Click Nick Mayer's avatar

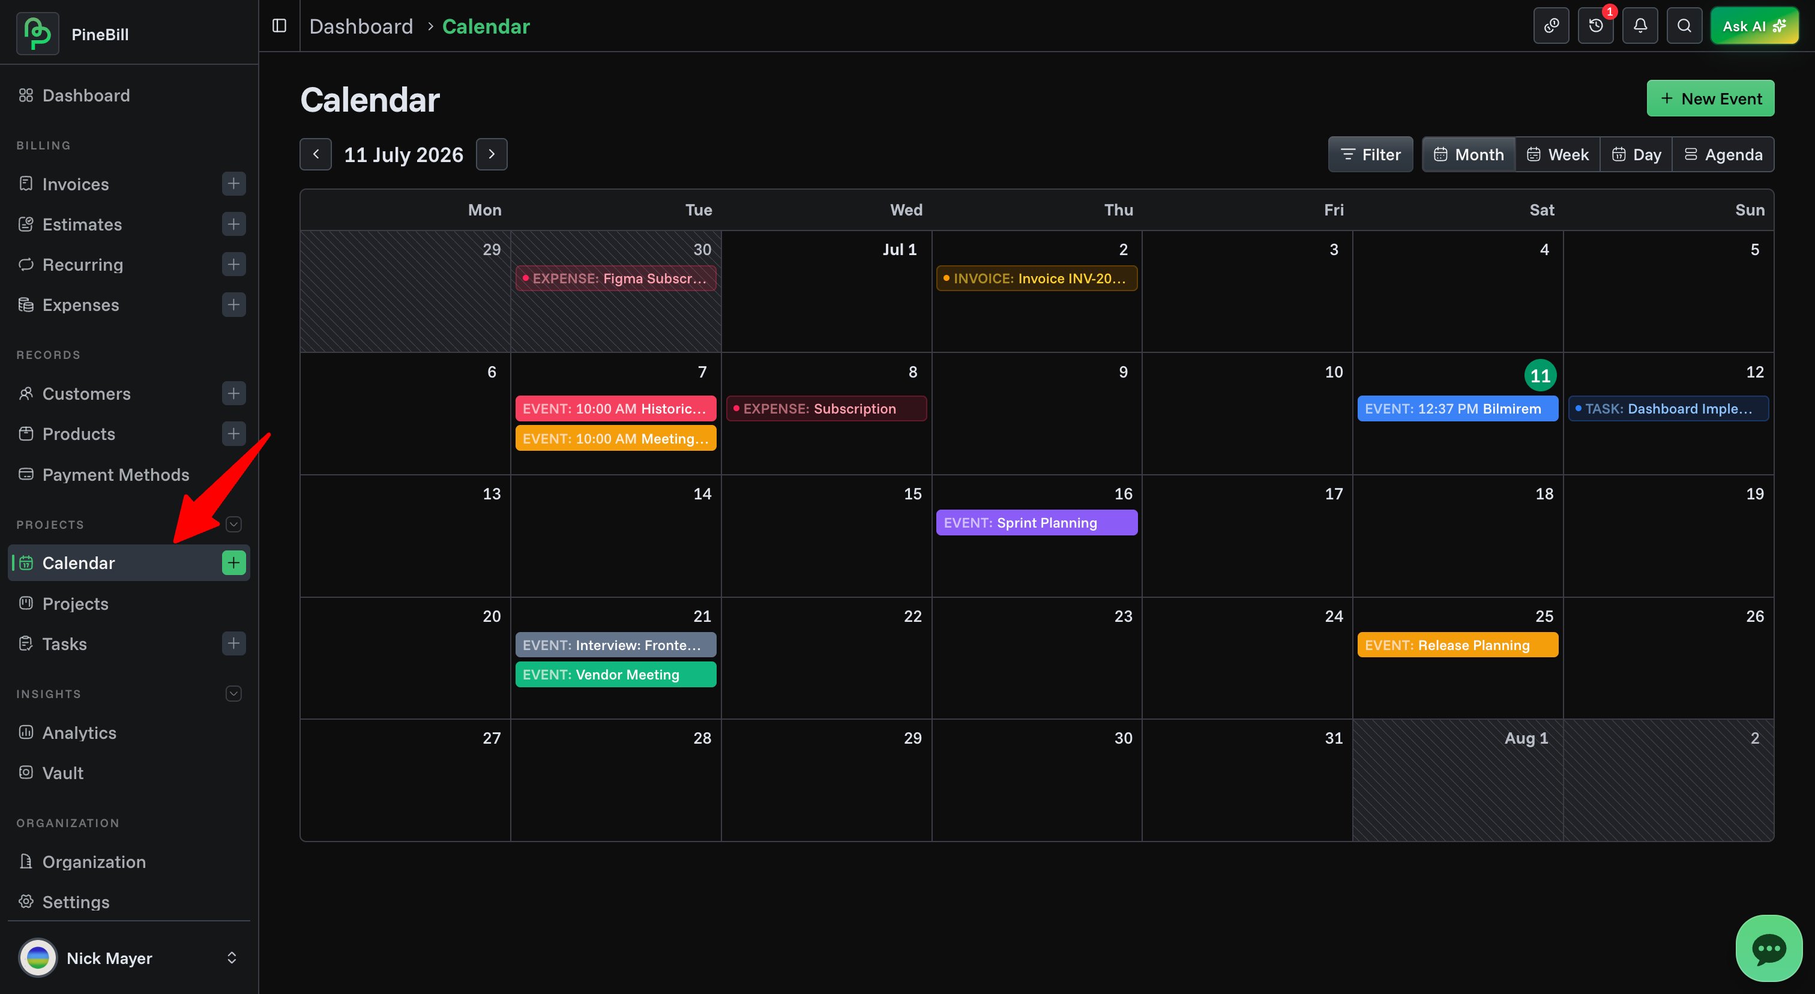coord(37,957)
